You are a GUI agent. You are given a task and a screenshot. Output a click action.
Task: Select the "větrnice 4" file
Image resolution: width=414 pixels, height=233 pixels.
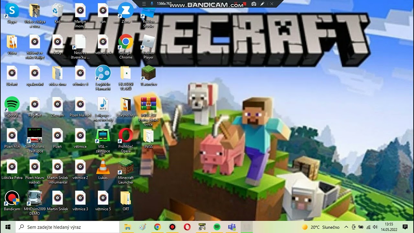click(x=103, y=44)
